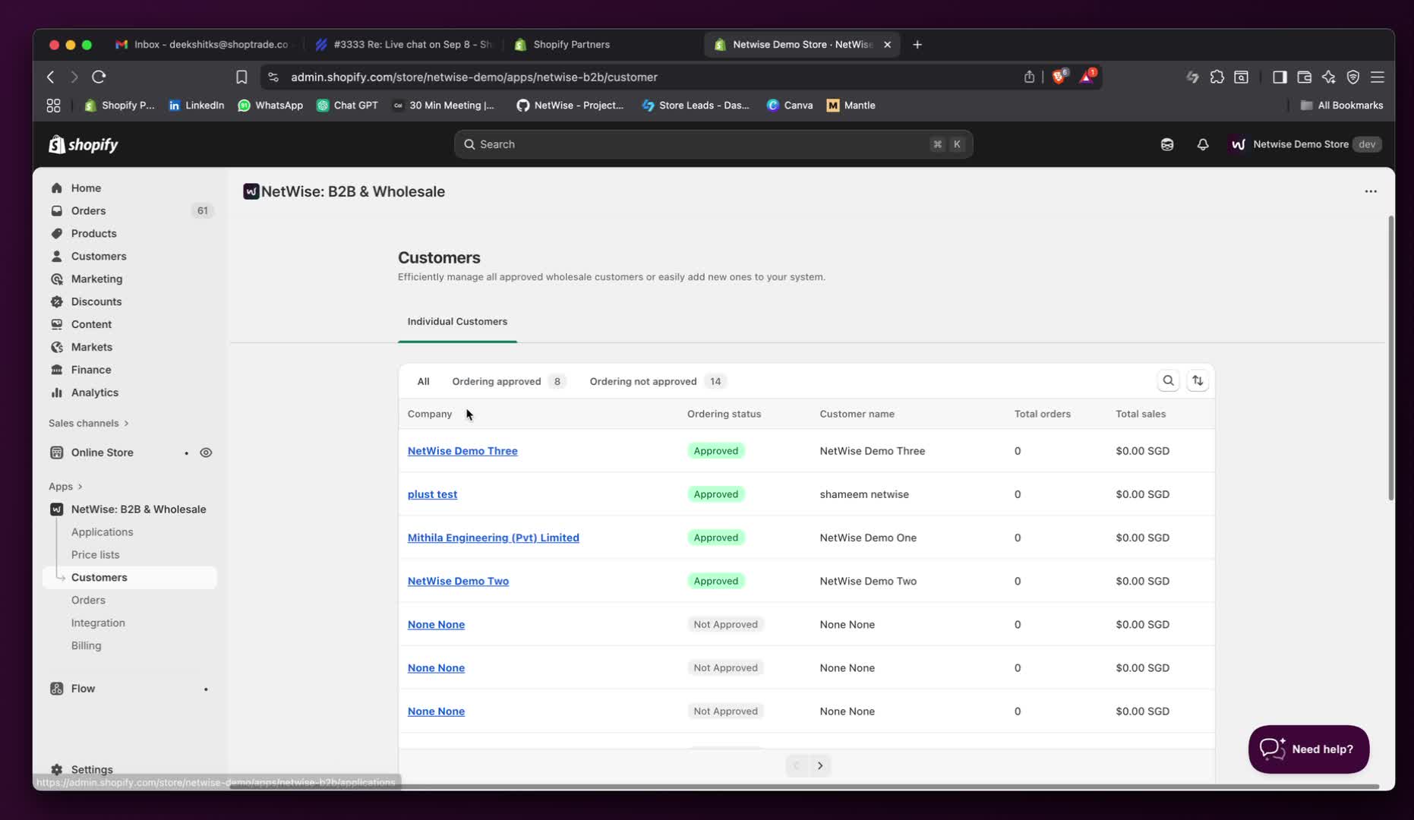Open the All Bookmarks folder
The width and height of the screenshot is (1414, 820).
1342,106
